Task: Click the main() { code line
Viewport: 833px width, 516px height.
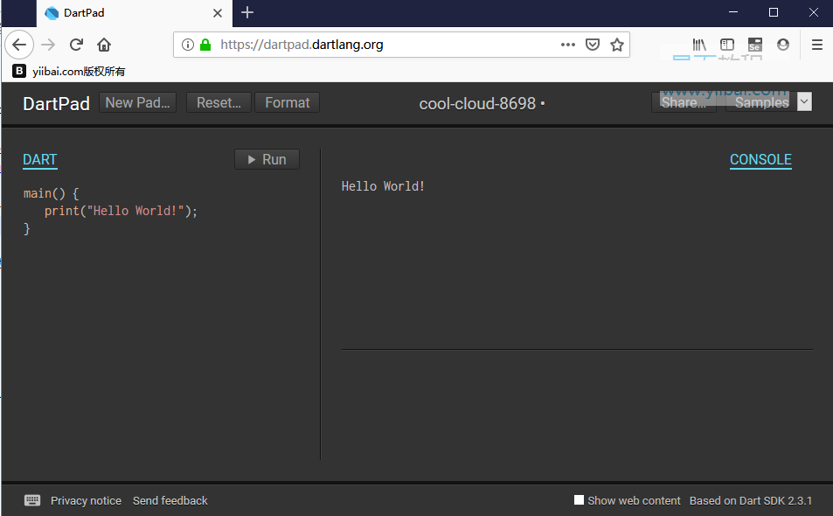Action: coord(51,193)
